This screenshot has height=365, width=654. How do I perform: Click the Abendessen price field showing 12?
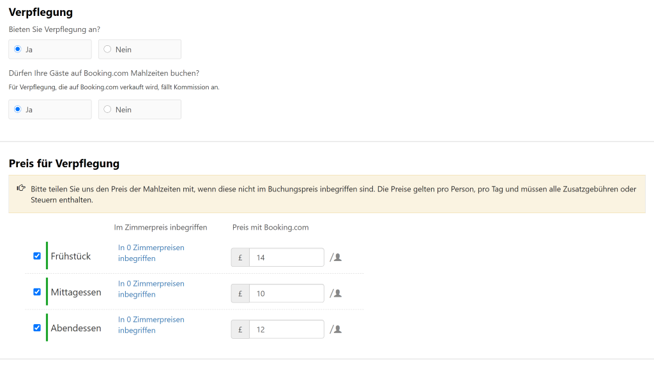click(287, 329)
